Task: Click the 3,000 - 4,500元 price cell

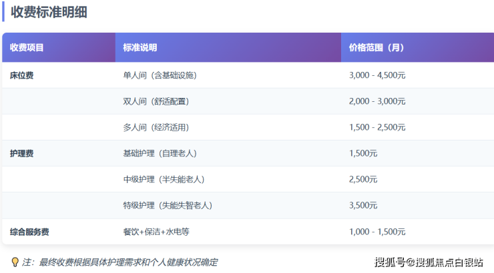Action: 377,75
